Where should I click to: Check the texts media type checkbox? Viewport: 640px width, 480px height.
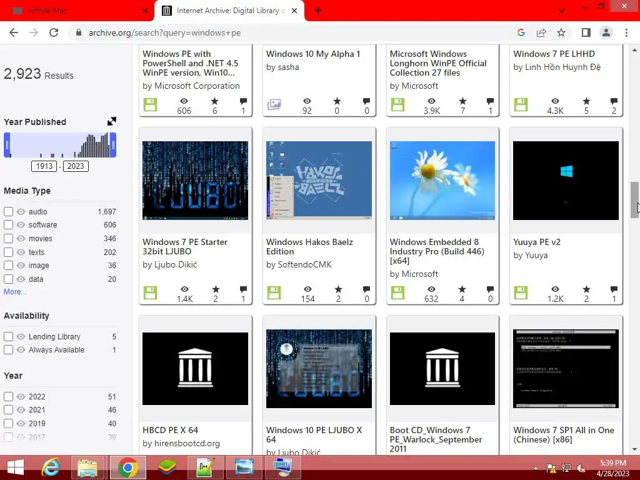point(8,252)
